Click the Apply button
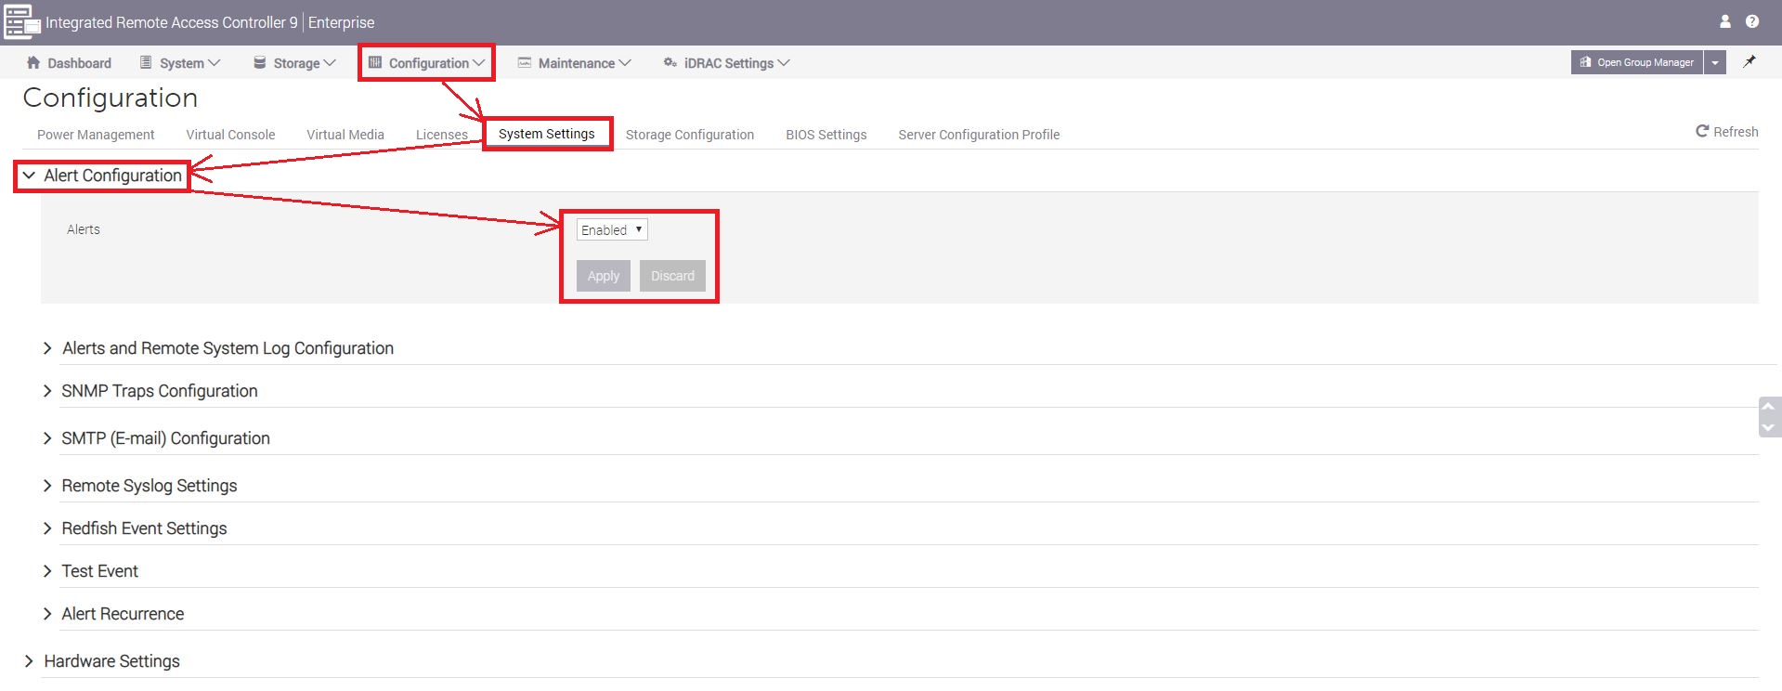 (604, 276)
